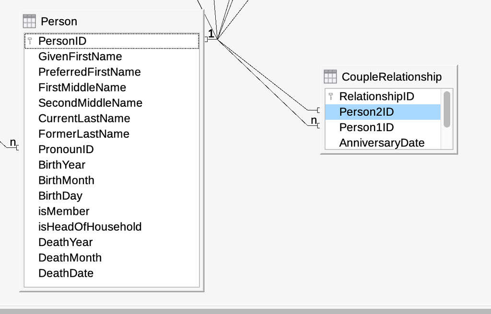This screenshot has height=314, width=491.
Task: Click the RelationshipID primary key icon
Action: click(330, 97)
